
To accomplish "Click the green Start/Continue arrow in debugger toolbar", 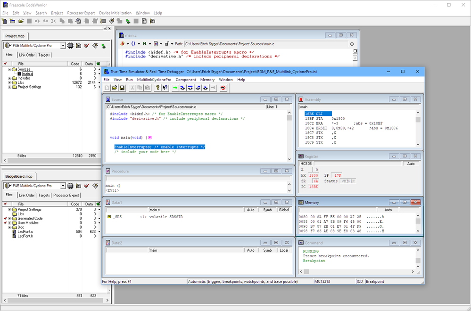I will click(x=175, y=88).
